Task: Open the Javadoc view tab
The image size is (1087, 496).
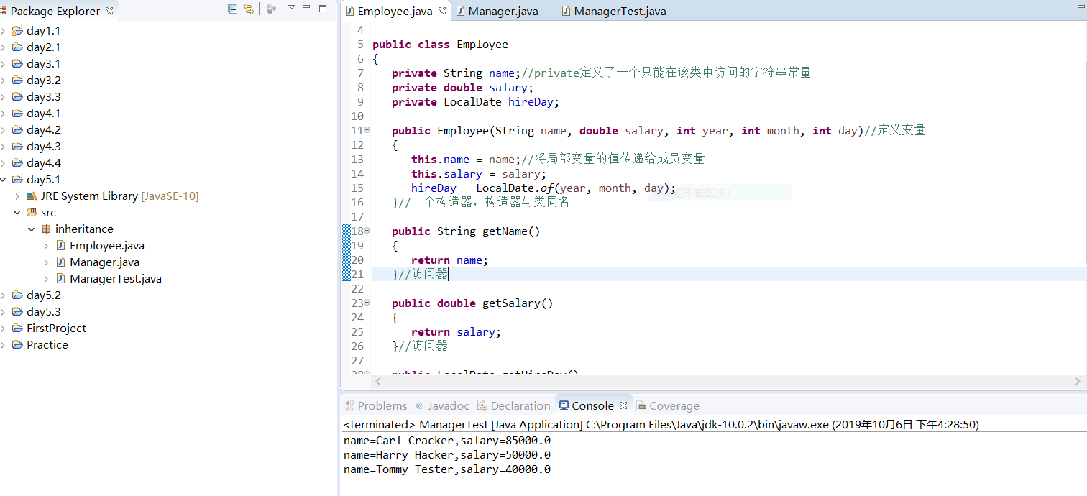Action: coord(448,405)
